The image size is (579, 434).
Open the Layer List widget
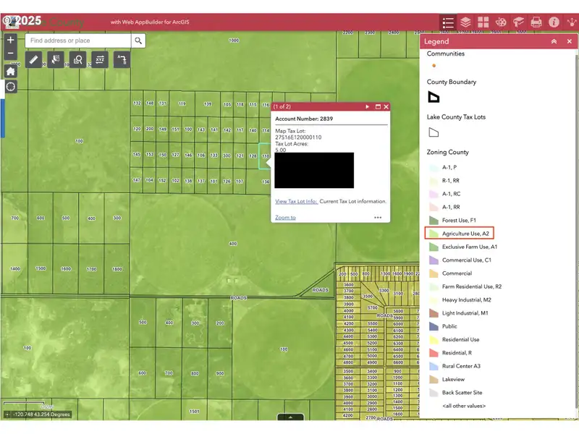465,22
